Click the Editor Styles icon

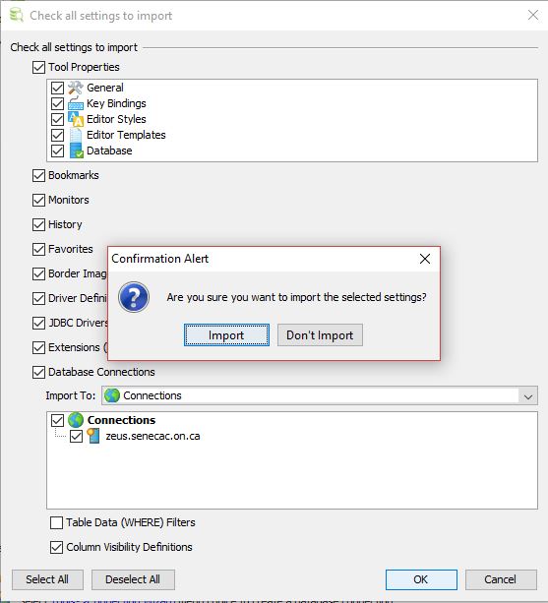(76, 119)
